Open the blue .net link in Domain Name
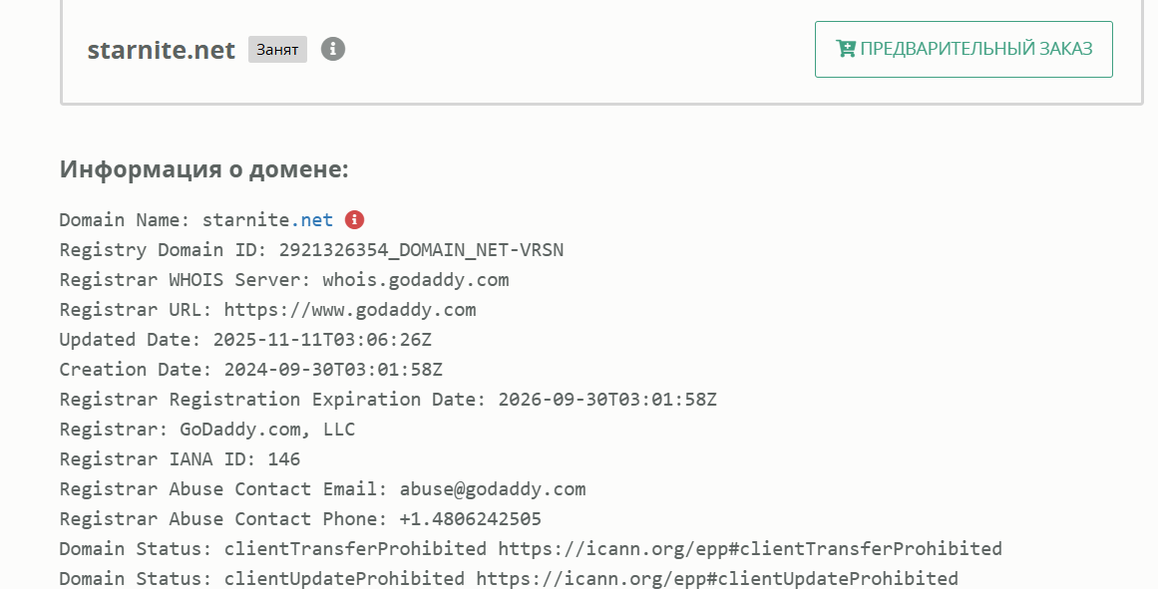 pos(316,220)
